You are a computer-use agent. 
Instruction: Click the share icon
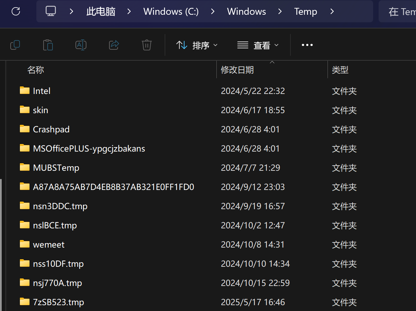click(x=114, y=45)
